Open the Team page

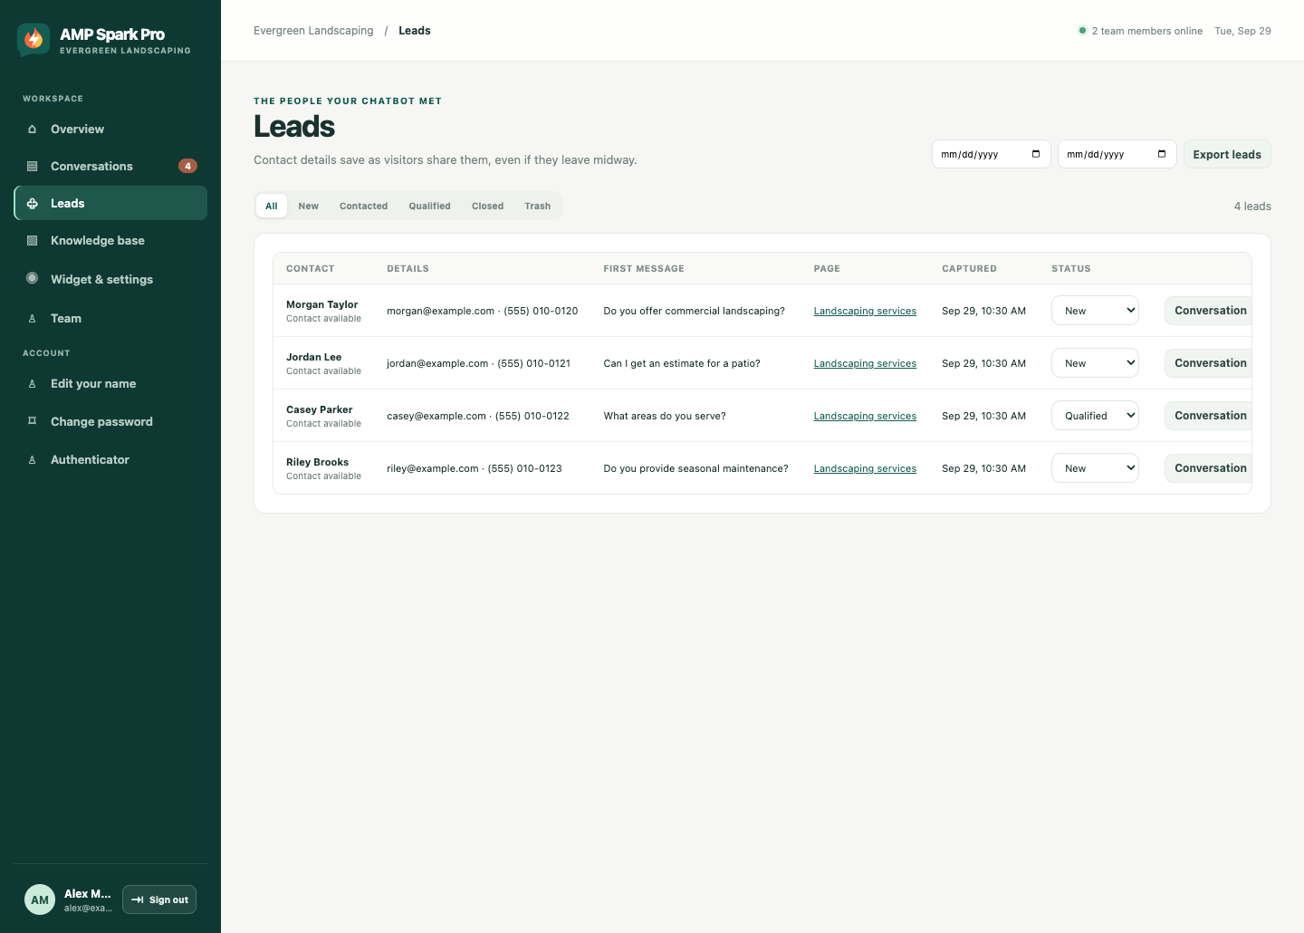(x=110, y=319)
